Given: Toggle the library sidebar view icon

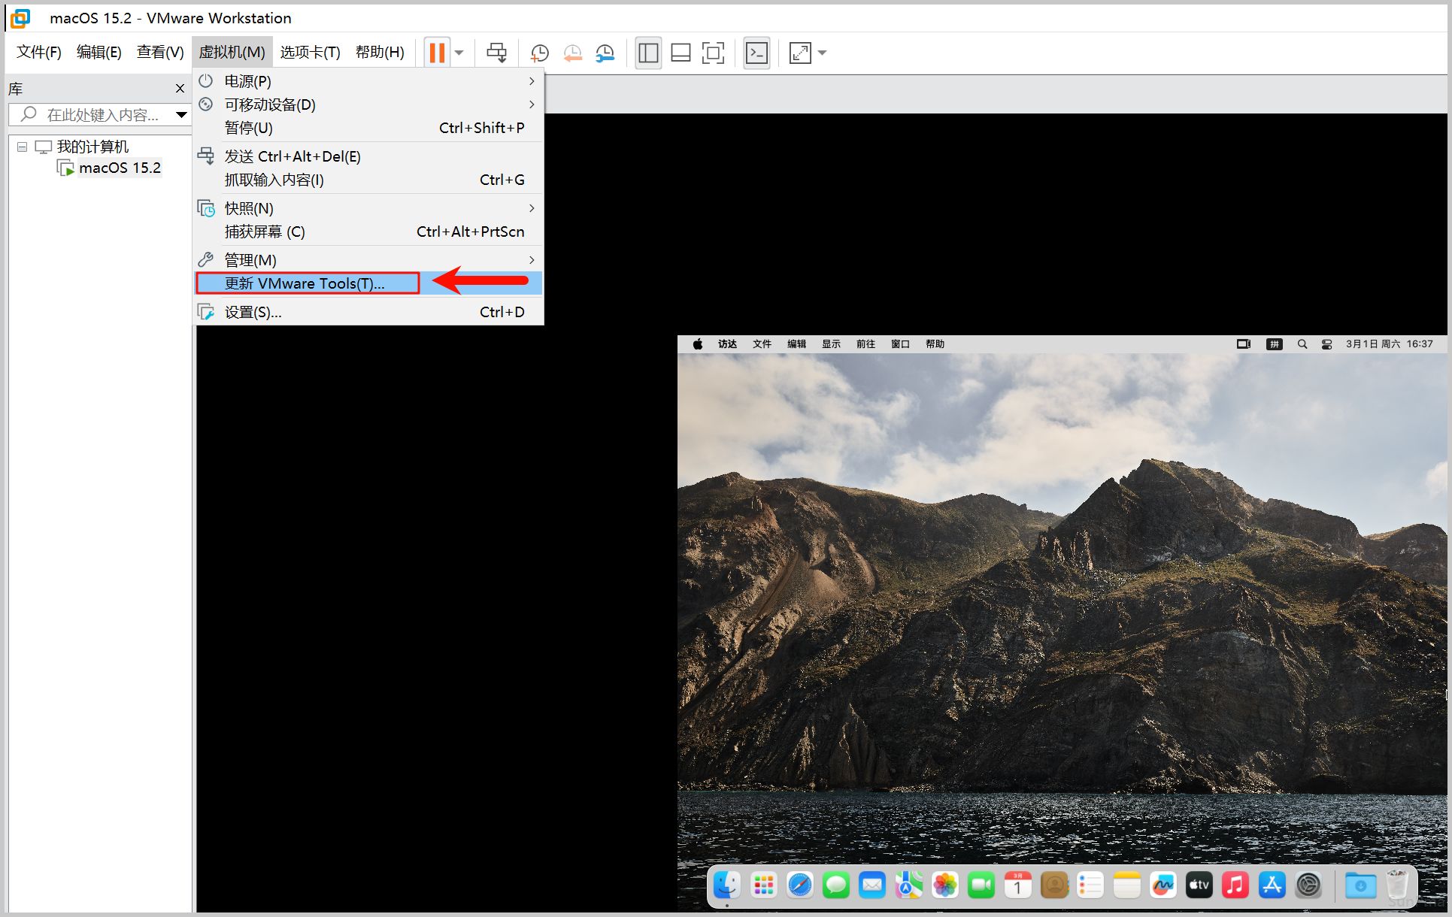Looking at the screenshot, I should [x=648, y=53].
